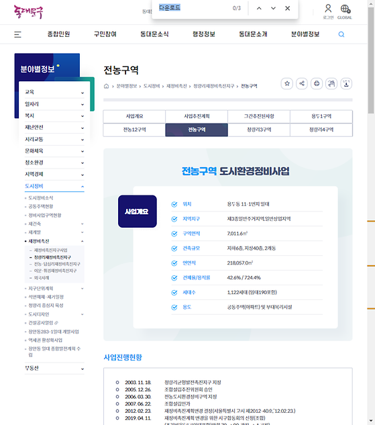Open 동대문소개 main menu
Screen dimensions: 375x425
253,34
